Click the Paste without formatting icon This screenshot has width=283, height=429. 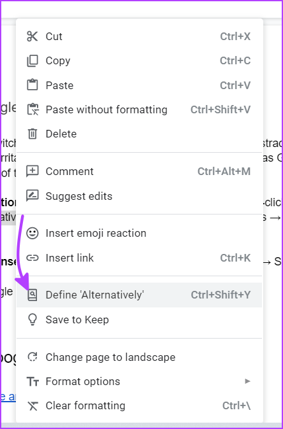[33, 109]
